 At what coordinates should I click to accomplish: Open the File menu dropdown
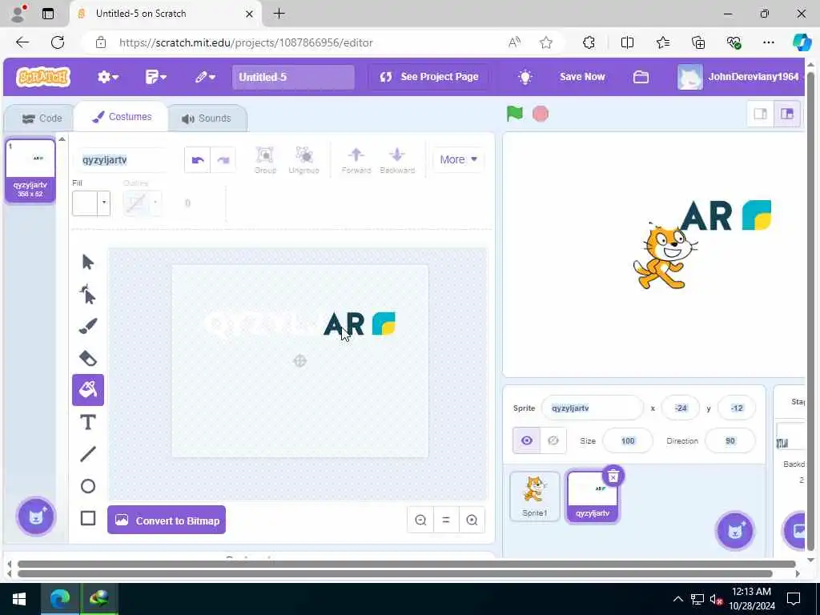tap(155, 77)
